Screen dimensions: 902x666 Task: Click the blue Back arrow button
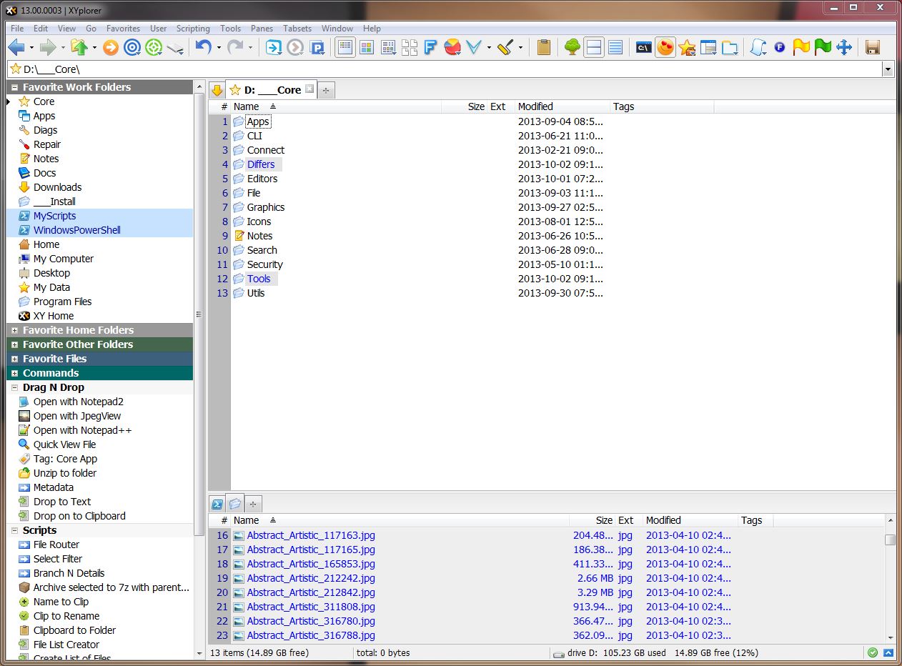pos(16,48)
